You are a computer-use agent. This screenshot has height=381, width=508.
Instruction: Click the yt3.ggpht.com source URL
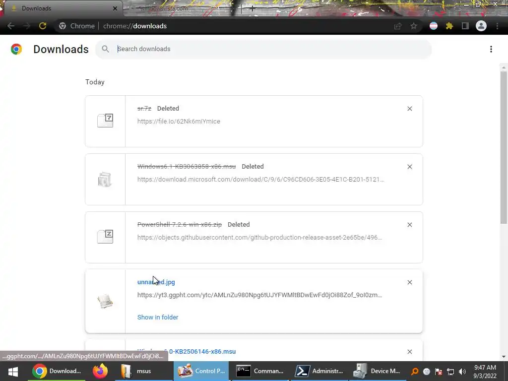(259, 295)
